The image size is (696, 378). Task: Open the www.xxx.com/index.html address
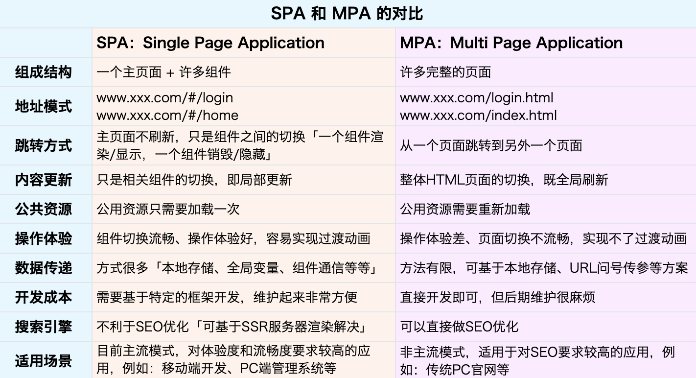coord(478,116)
